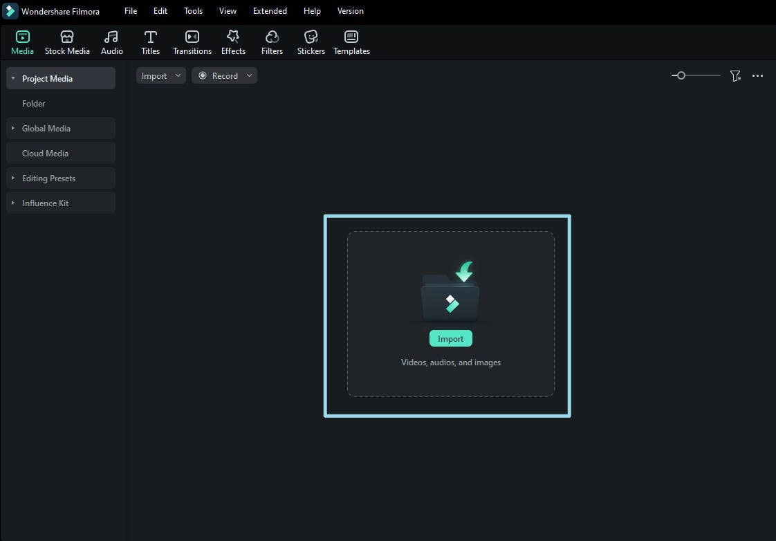This screenshot has height=541, width=776.
Task: Open the three-dot more options menu
Action: [757, 75]
